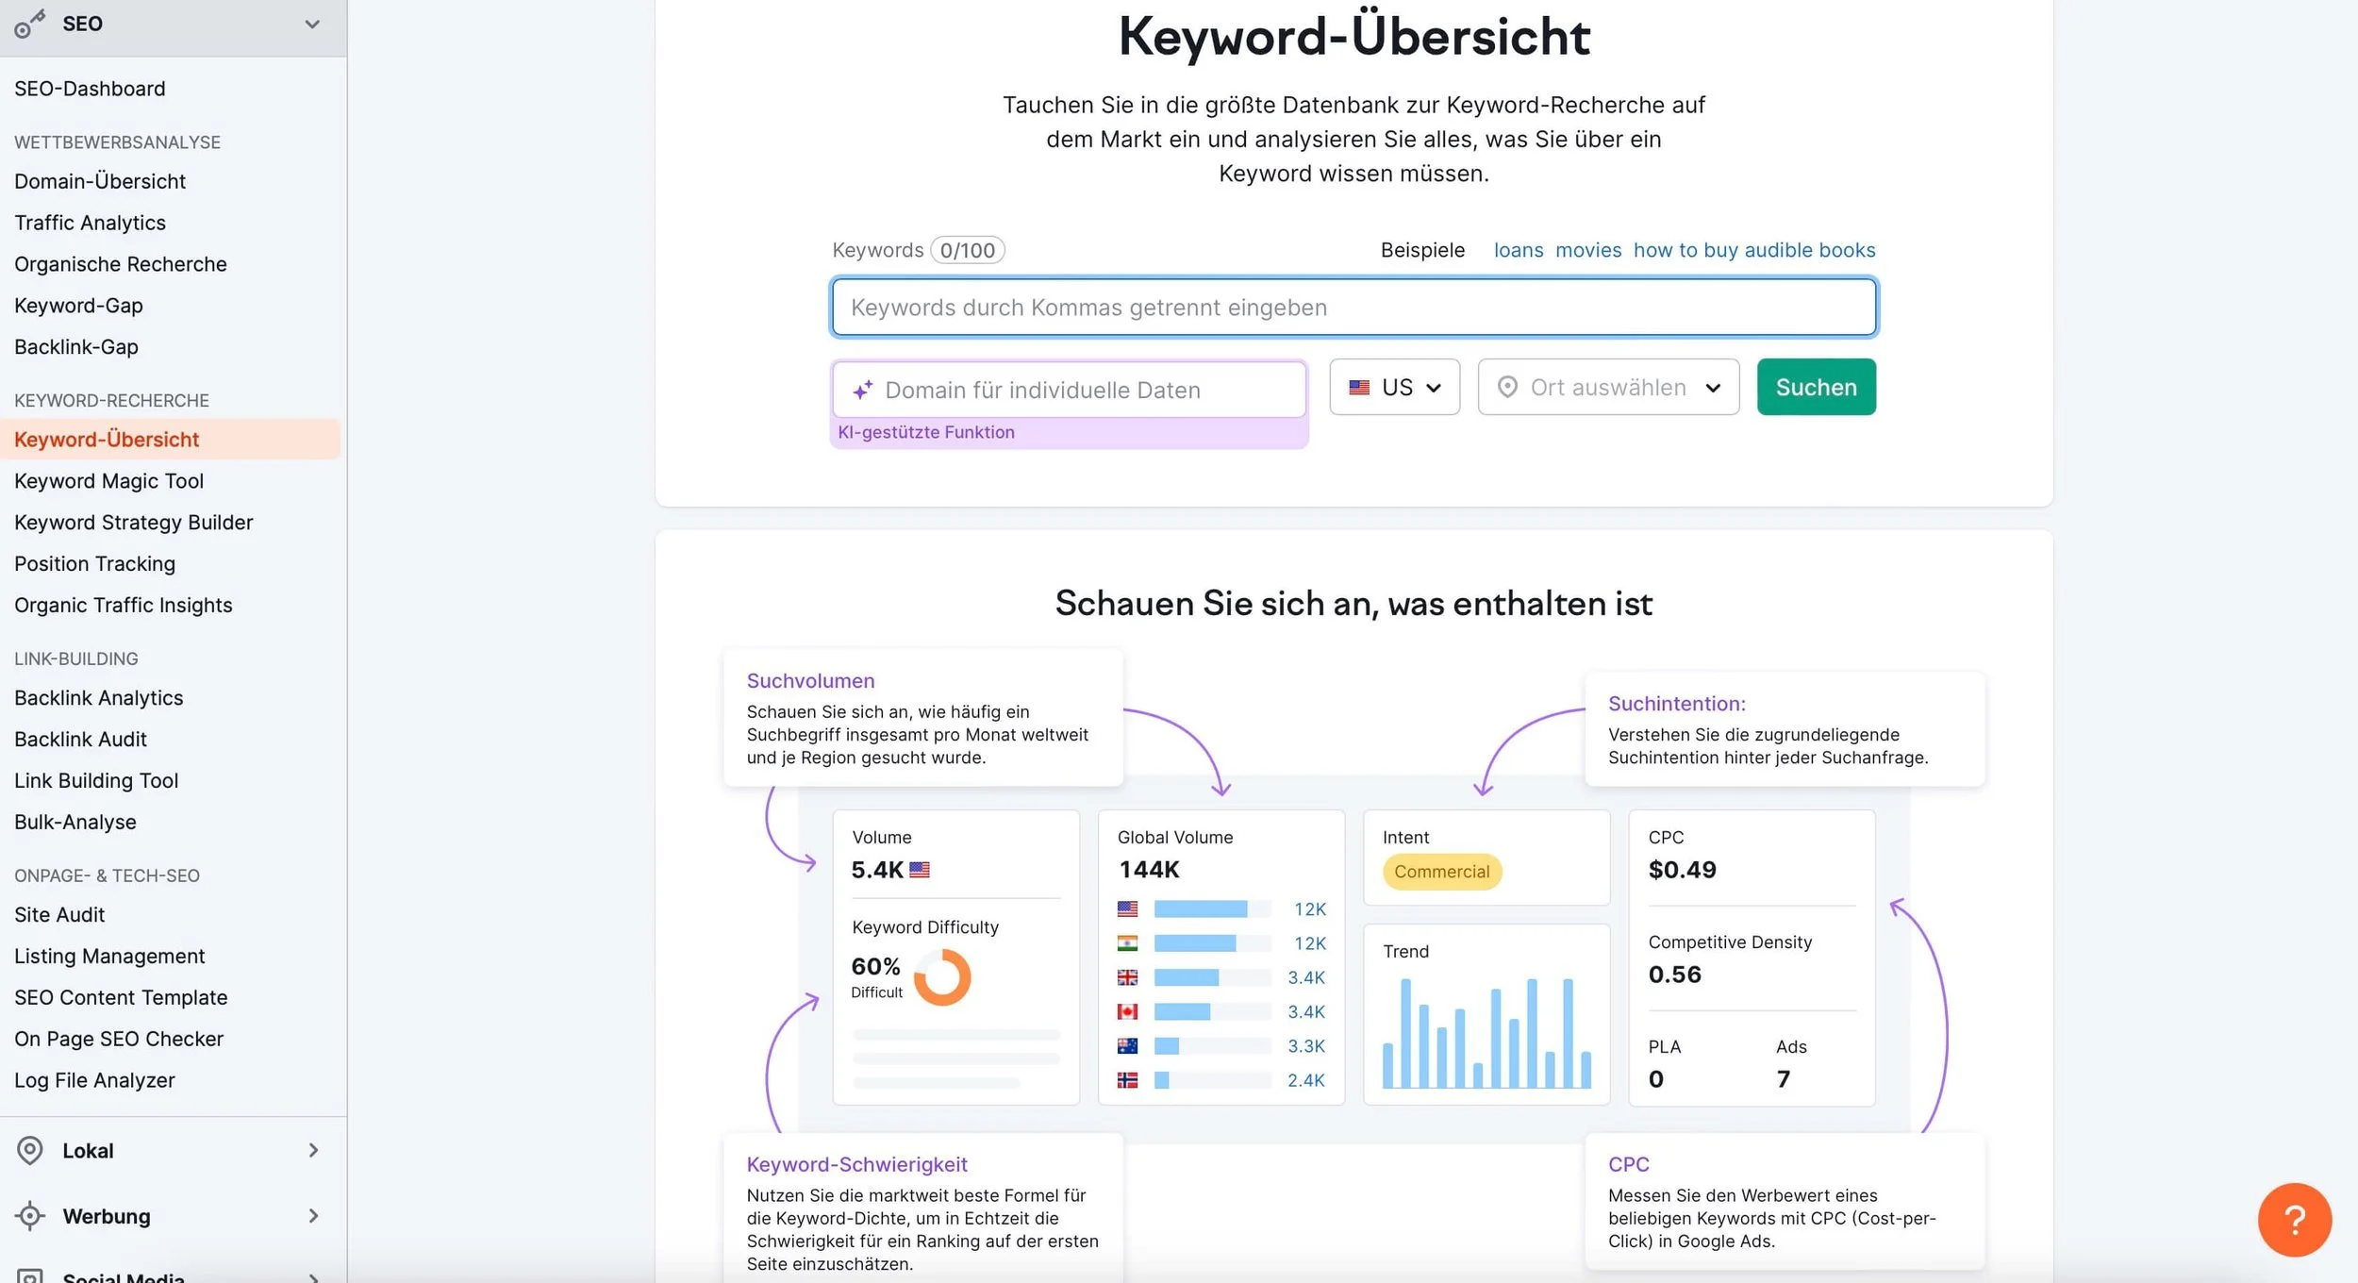Click the Lokal location pin icon

coord(30,1150)
